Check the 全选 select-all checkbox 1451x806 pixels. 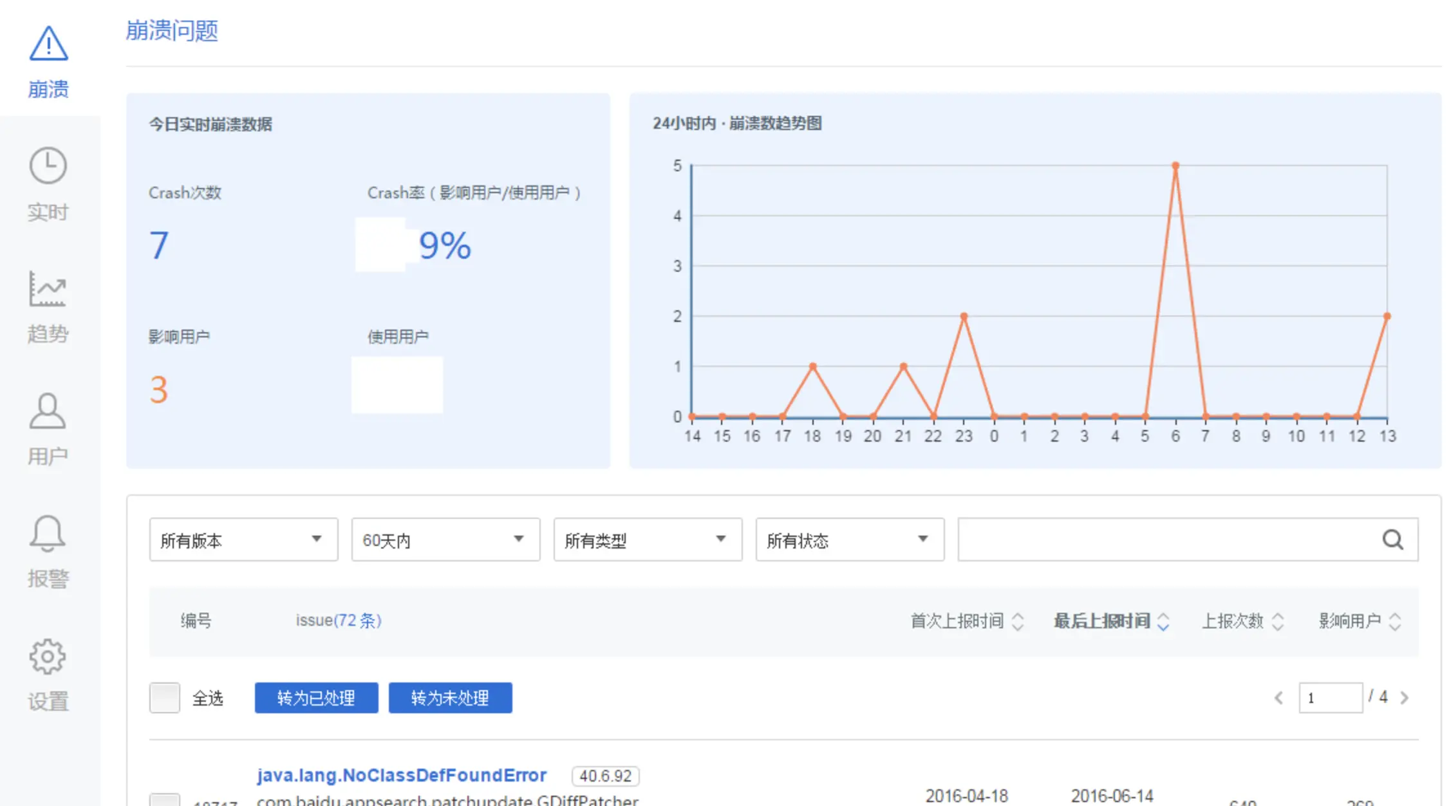point(165,698)
